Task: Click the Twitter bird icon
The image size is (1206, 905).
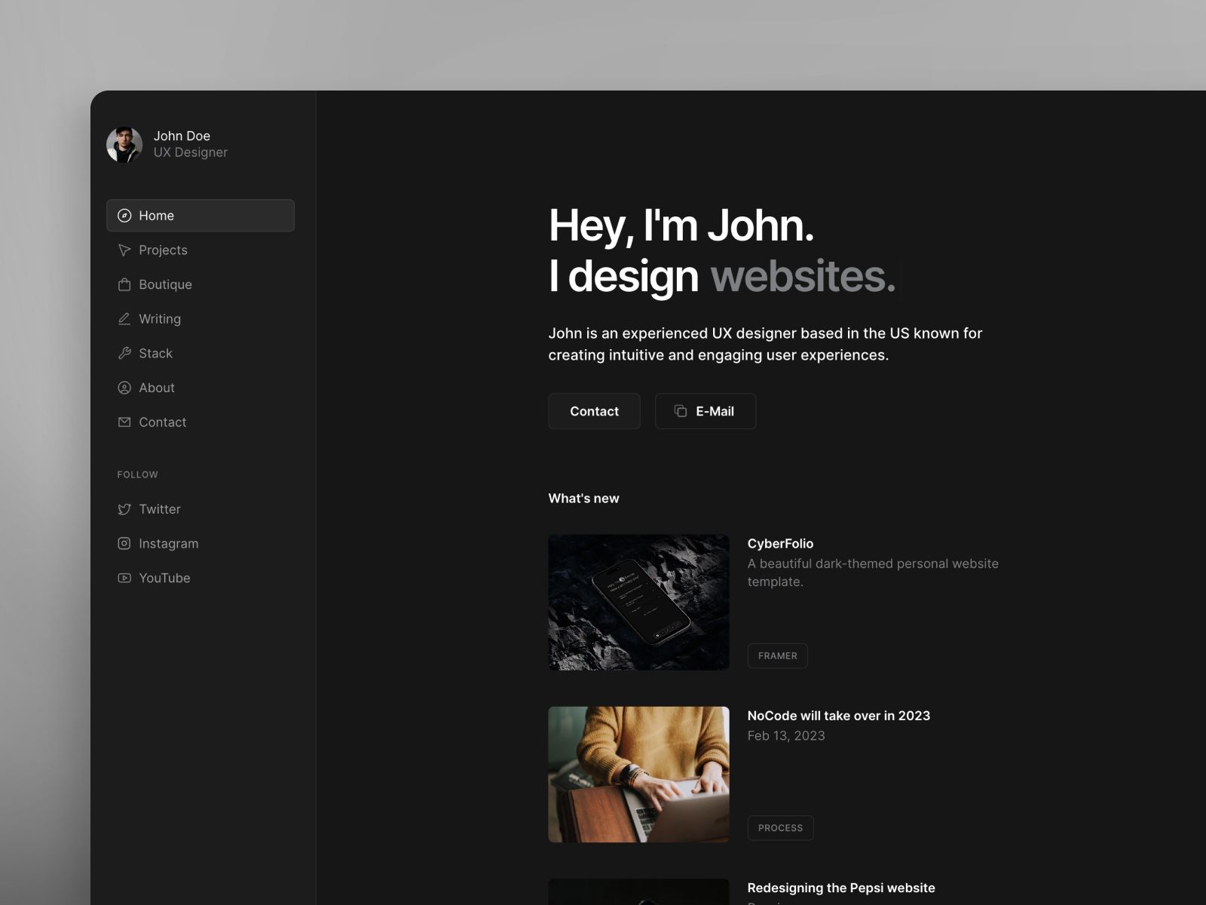Action: [x=124, y=509]
